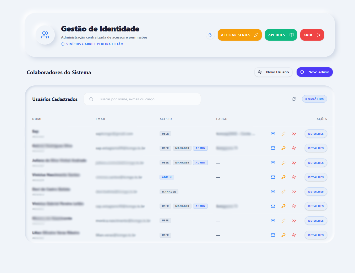
Task: Focus the search field Buscar por nome
Action: tap(142, 99)
